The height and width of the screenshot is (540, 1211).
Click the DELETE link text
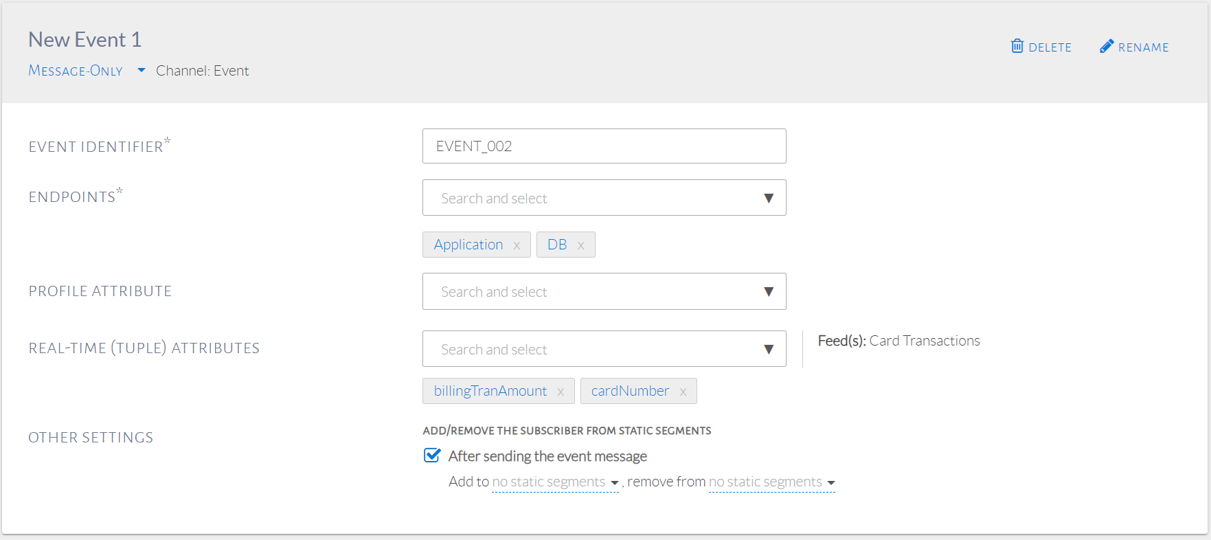click(1050, 47)
